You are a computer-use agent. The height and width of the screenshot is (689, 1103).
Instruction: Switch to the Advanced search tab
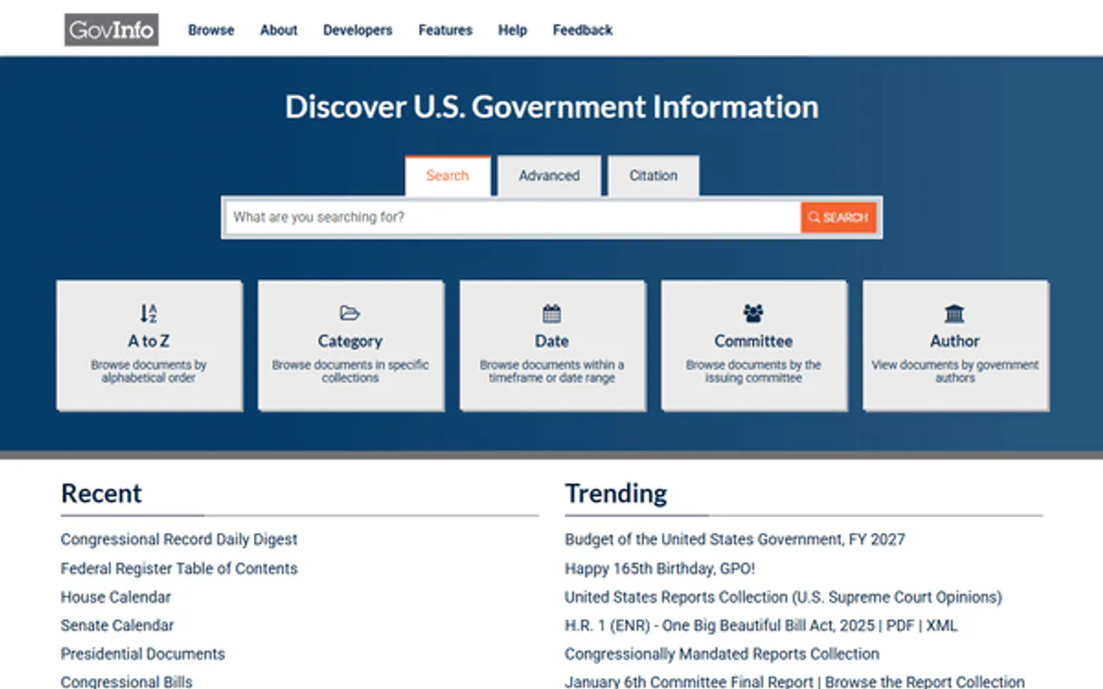pyautogui.click(x=549, y=176)
